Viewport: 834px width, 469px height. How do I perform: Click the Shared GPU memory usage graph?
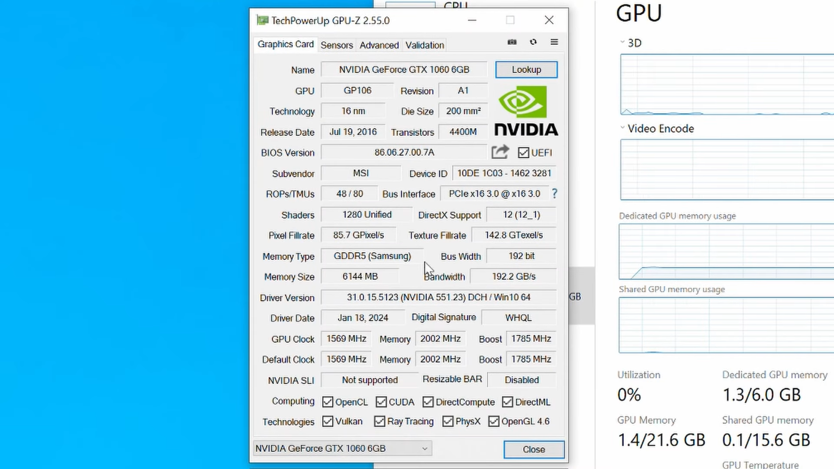click(727, 325)
